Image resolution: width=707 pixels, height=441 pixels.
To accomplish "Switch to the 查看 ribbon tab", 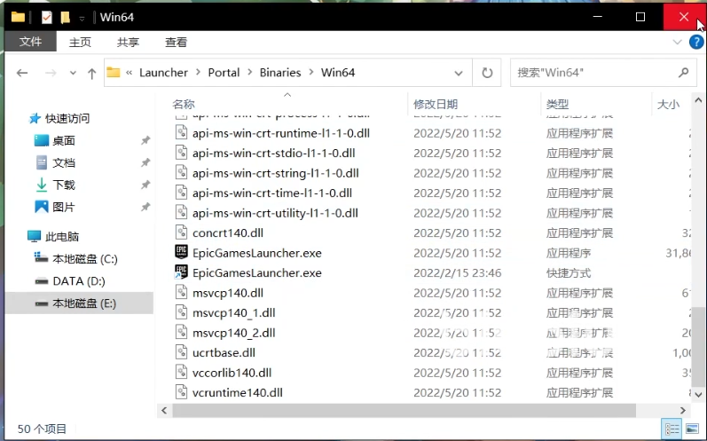I will point(176,42).
